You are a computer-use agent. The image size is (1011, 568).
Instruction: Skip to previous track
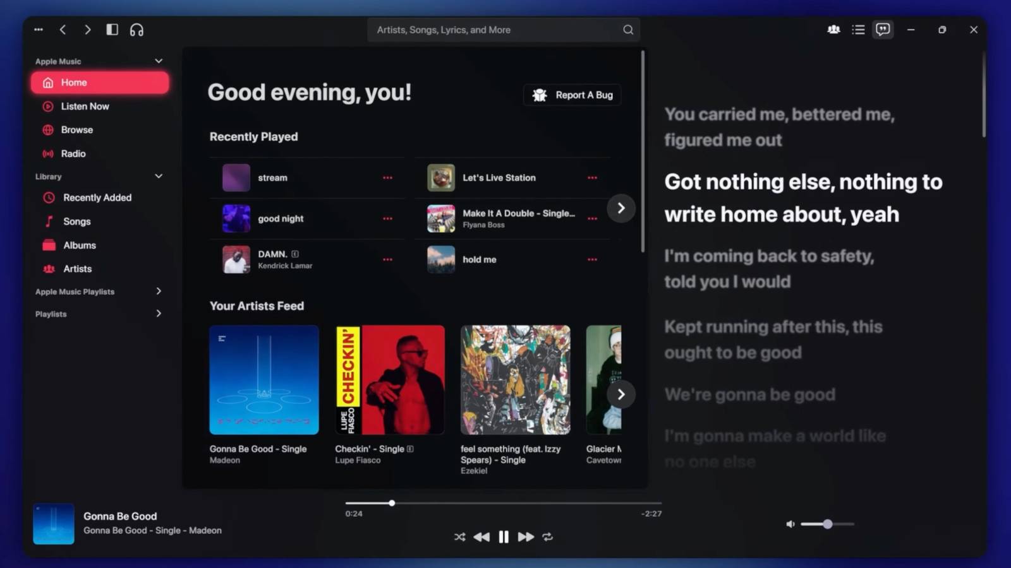pos(481,537)
